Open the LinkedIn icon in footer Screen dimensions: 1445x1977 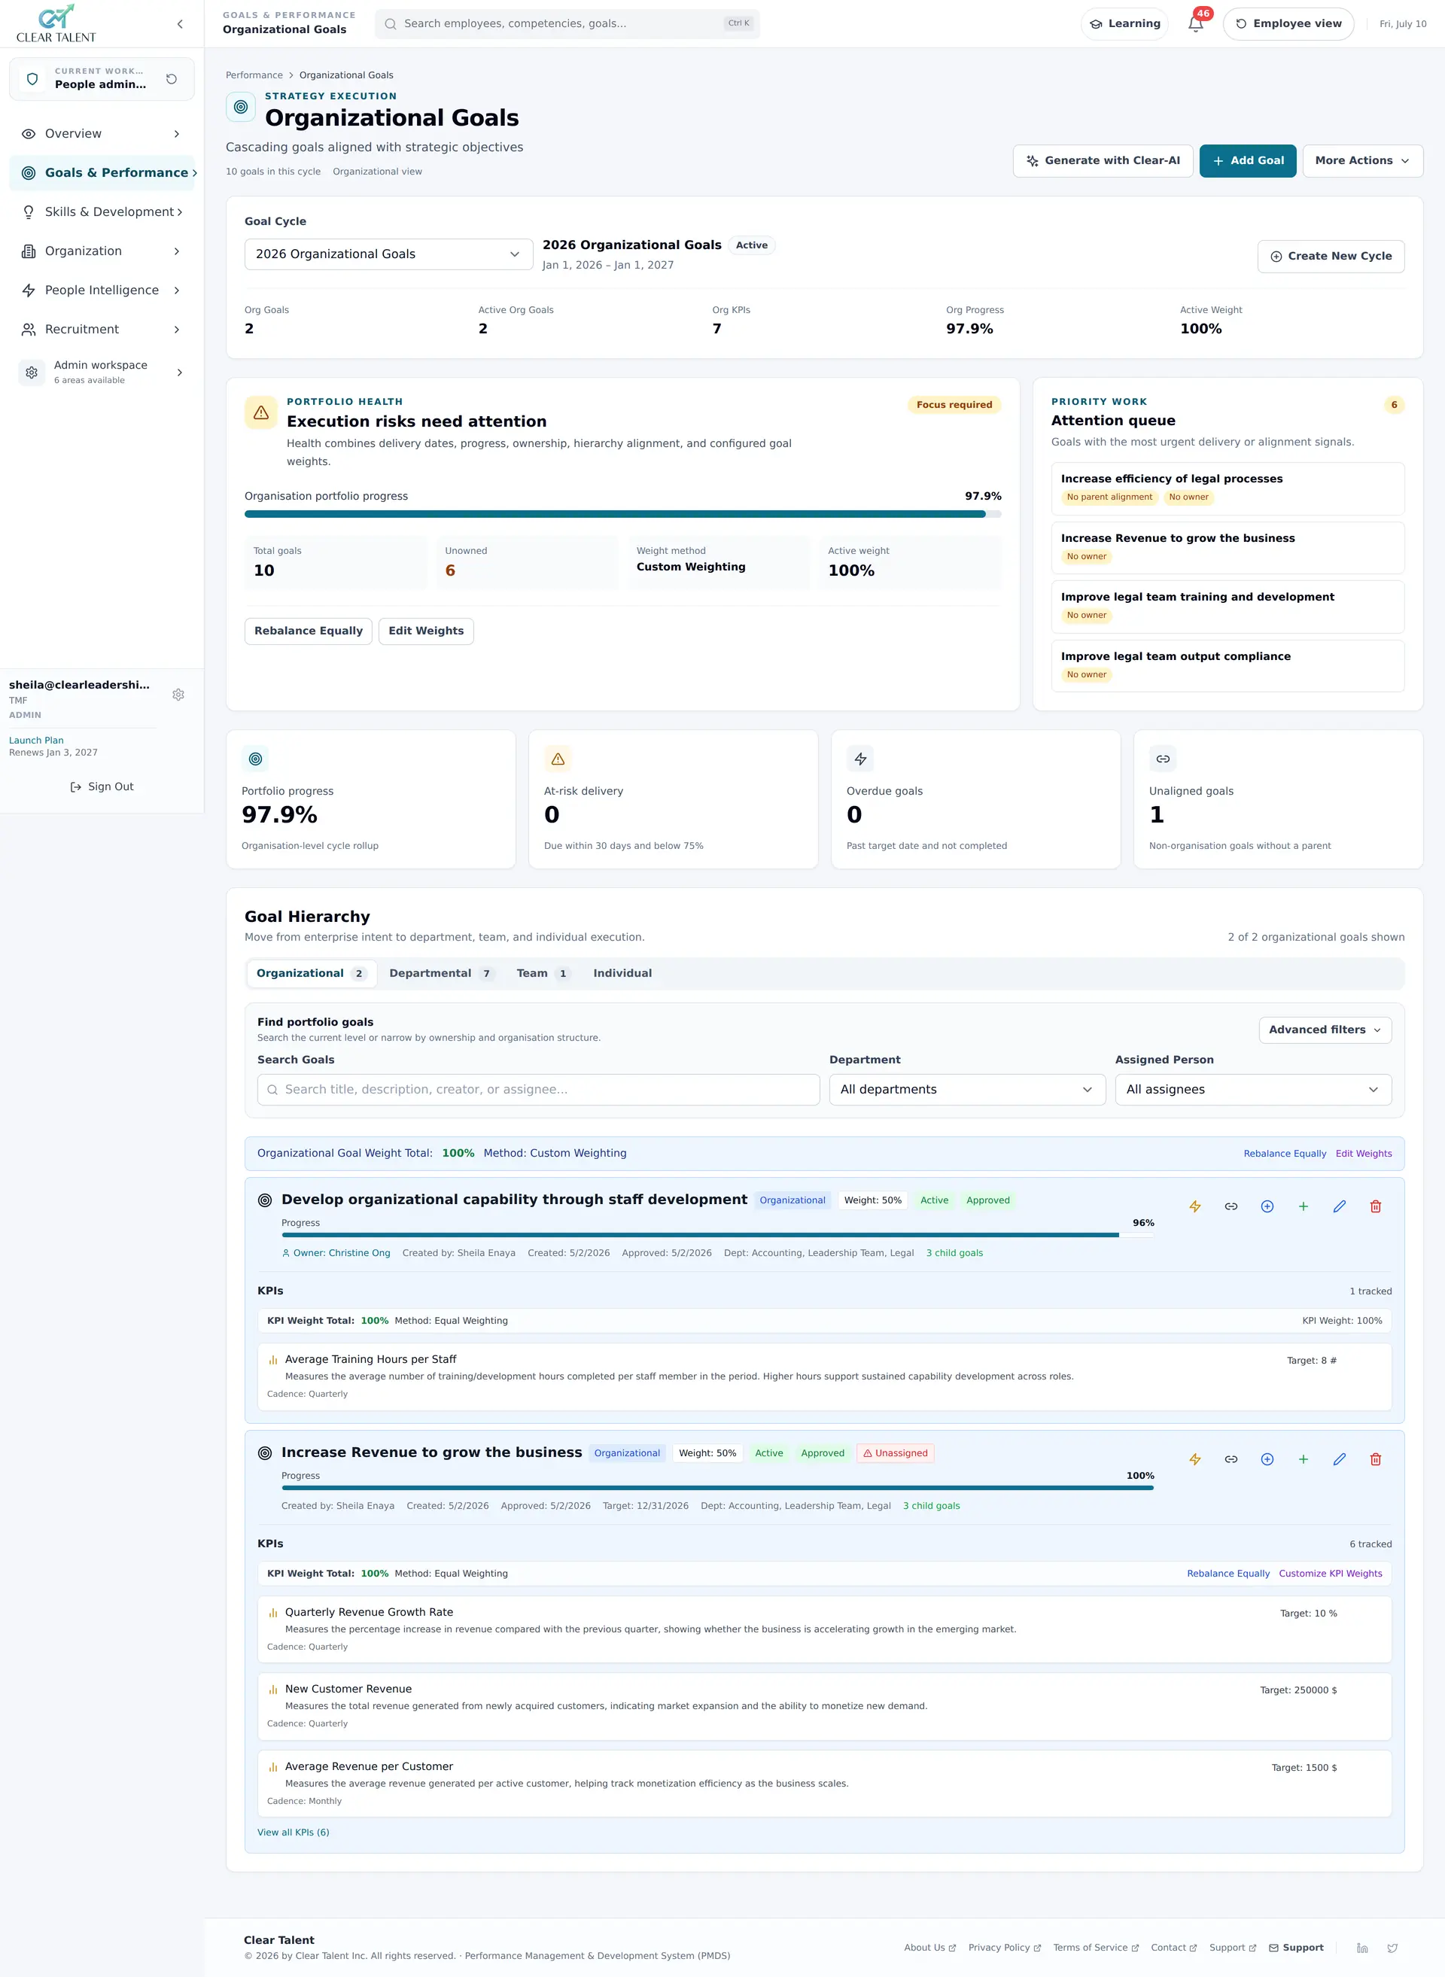pos(1362,1948)
